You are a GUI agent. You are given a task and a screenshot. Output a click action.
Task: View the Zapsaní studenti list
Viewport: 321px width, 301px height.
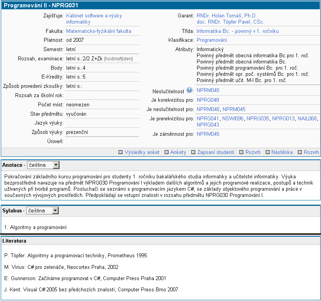click(216, 152)
